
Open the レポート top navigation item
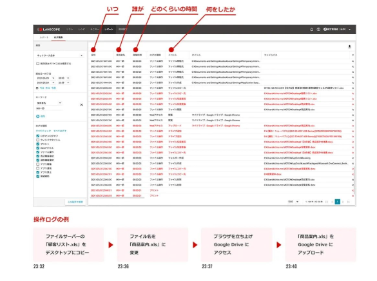click(108, 30)
